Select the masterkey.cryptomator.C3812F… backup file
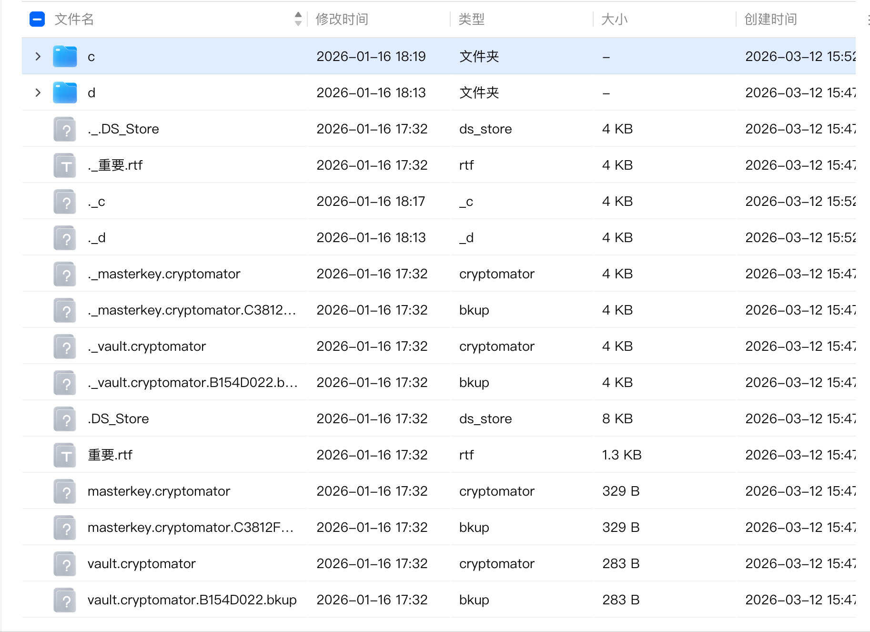870x632 pixels. point(191,528)
